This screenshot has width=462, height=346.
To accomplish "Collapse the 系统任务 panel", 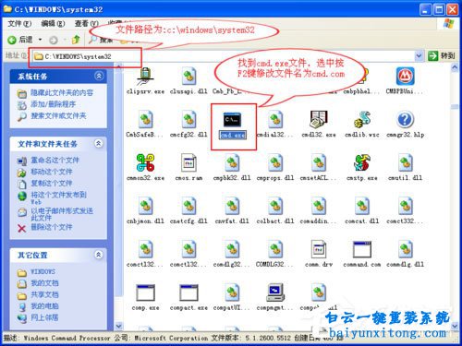I will [x=99, y=76].
